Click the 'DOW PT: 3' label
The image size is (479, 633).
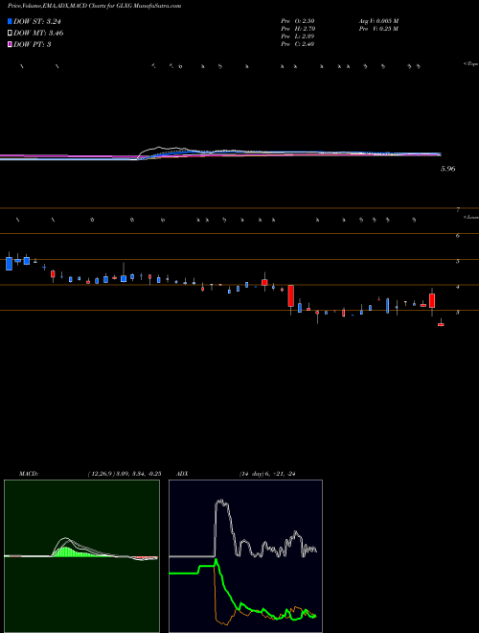click(33, 44)
